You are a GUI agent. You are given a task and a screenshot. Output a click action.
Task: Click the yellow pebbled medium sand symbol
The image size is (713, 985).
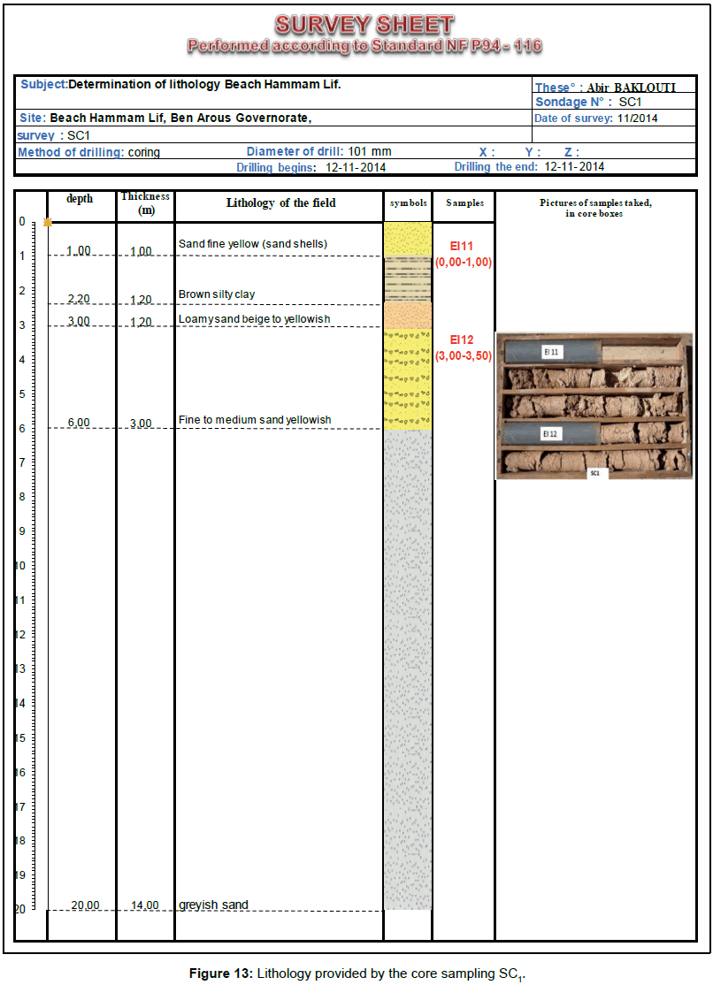[x=407, y=378]
